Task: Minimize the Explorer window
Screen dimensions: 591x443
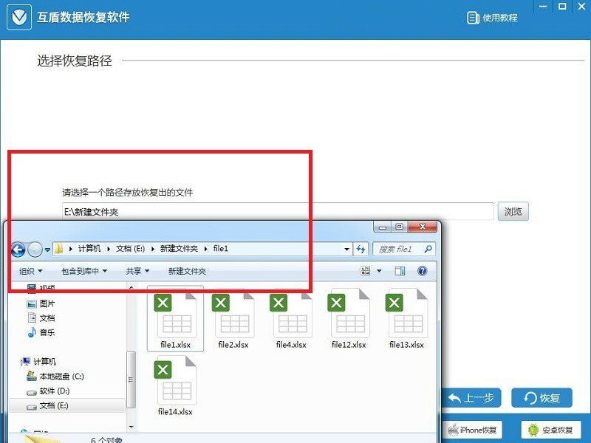Action: pos(383,227)
